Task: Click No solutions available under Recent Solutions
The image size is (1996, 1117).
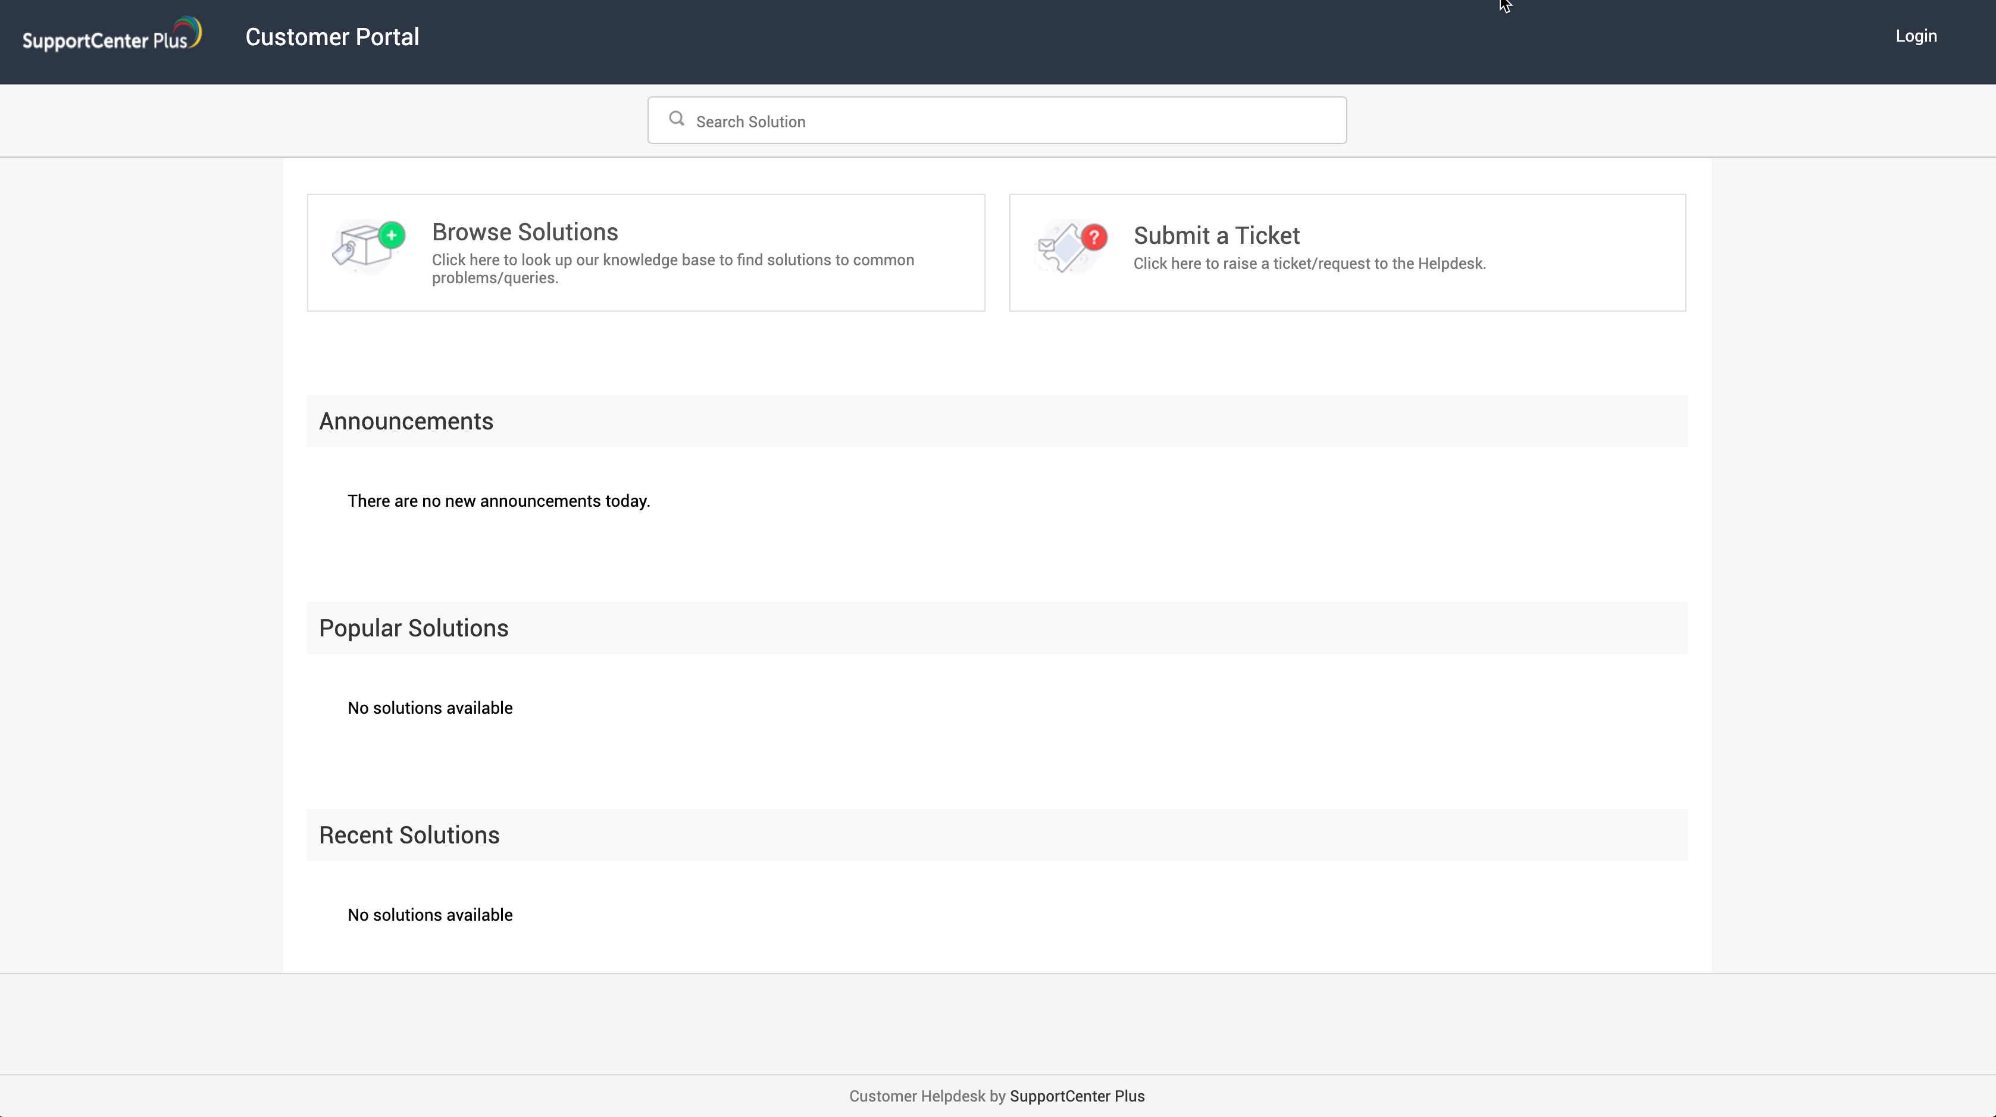Action: [x=429, y=915]
